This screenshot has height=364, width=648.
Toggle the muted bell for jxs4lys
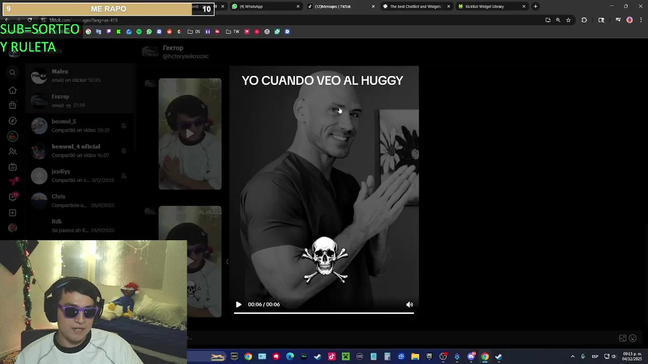click(x=124, y=176)
